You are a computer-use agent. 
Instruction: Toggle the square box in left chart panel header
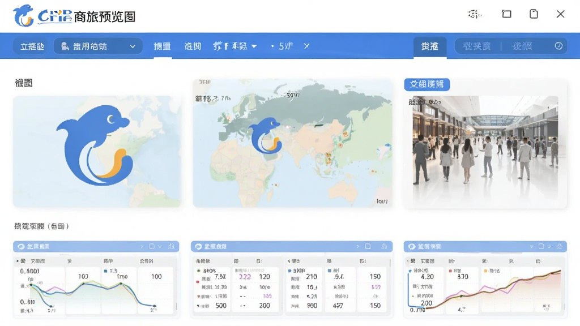152,246
